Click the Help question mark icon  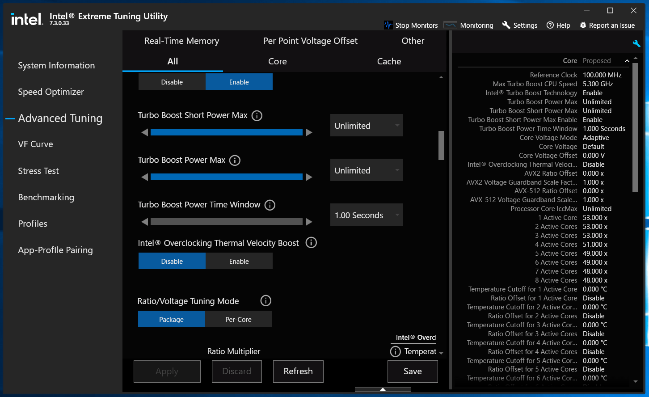click(550, 25)
